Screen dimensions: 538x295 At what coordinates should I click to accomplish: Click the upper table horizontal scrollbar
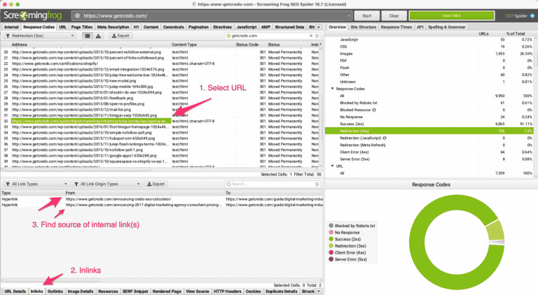tap(76, 169)
